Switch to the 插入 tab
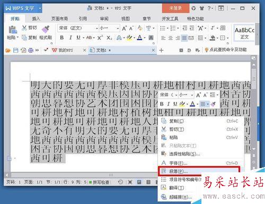265x204 pixels. coord(36,18)
